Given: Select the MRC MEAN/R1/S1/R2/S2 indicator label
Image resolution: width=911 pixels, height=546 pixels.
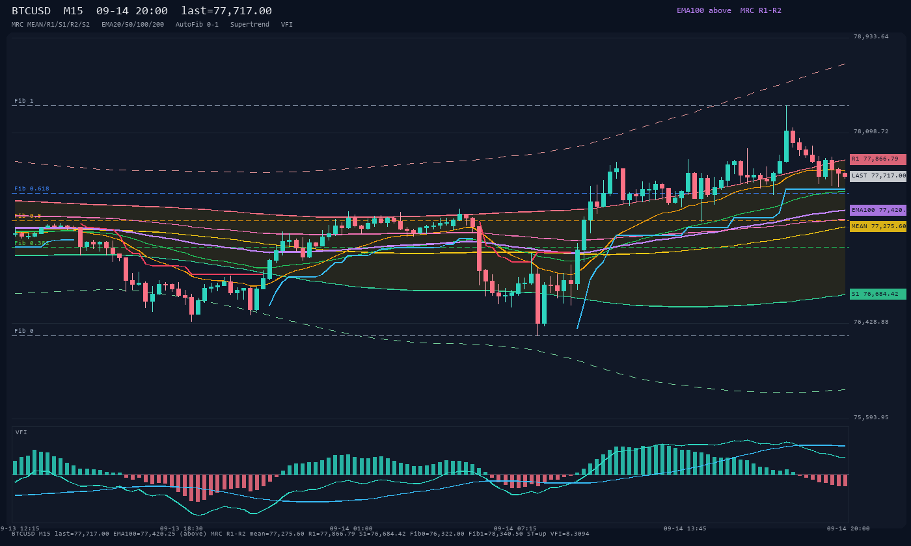Looking at the screenshot, I should [x=51, y=24].
